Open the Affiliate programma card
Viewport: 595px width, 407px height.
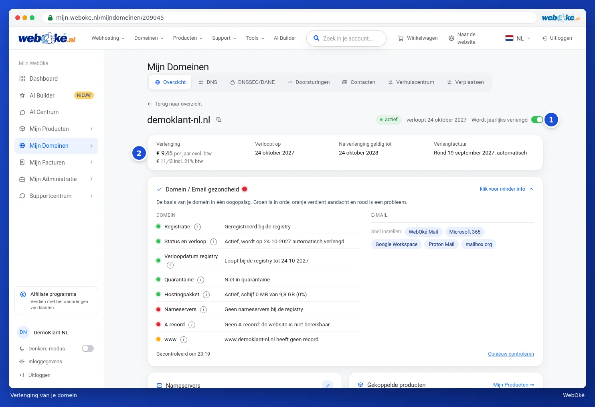tap(56, 301)
